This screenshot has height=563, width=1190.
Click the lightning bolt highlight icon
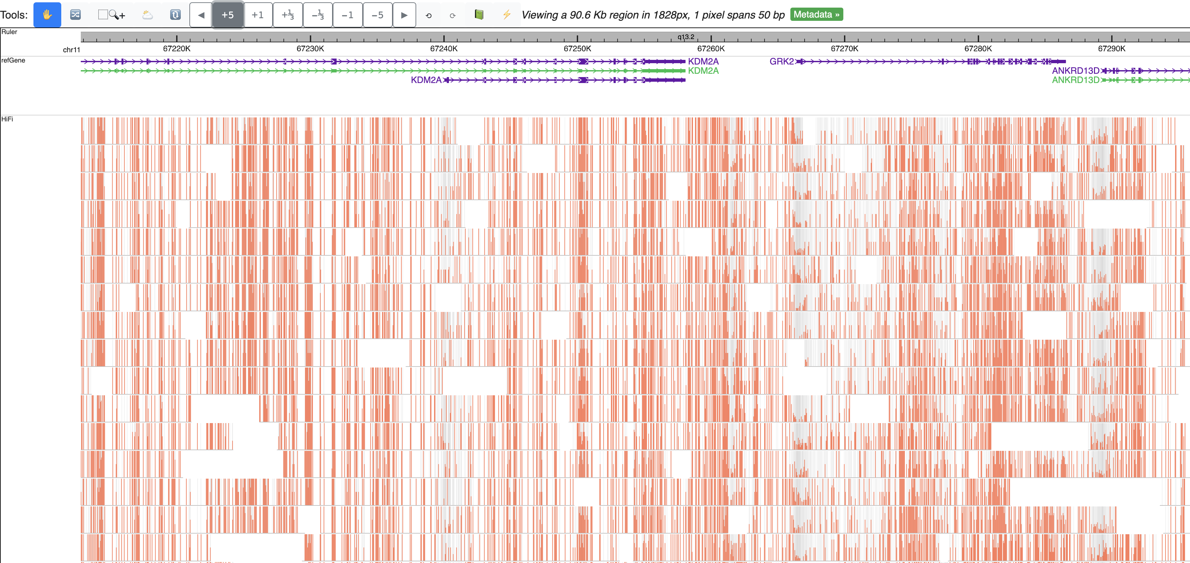[x=506, y=15]
